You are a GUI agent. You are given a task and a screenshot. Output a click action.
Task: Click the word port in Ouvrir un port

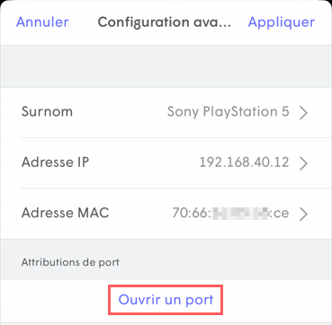(197, 300)
